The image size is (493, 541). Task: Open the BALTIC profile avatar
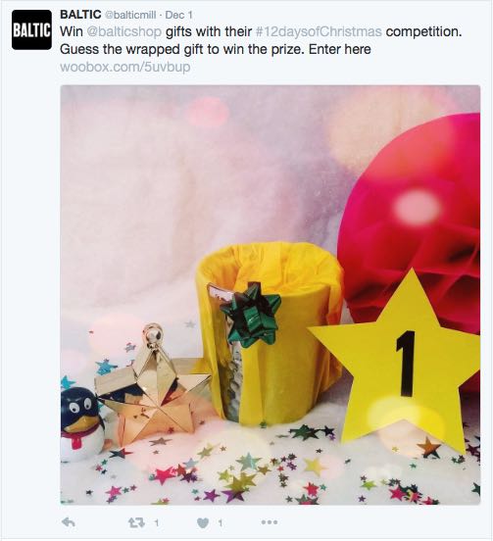[31, 29]
